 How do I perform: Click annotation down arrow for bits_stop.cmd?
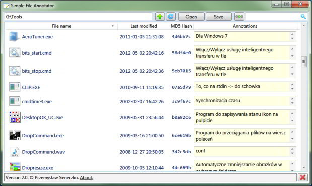[x=292, y=74]
